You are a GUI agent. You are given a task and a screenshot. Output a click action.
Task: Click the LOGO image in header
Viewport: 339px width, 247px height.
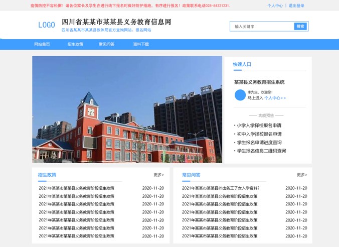click(x=47, y=25)
